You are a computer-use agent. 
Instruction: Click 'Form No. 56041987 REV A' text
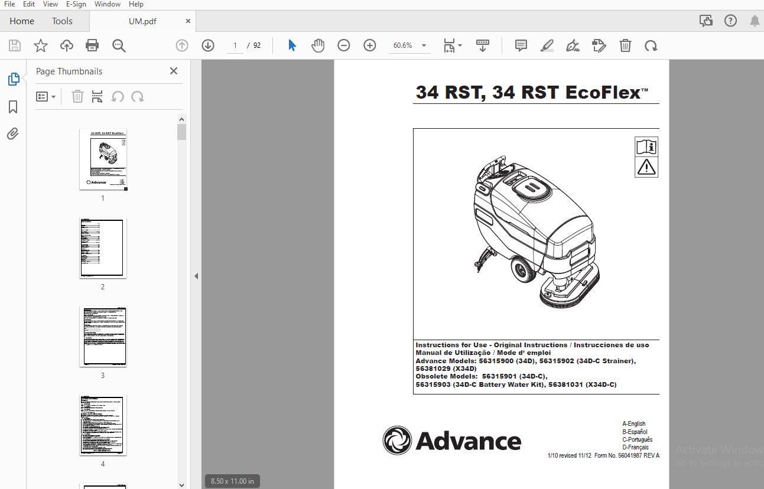tap(627, 455)
